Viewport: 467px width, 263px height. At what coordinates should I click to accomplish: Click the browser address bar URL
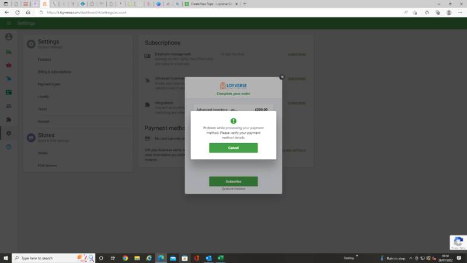click(x=117, y=12)
